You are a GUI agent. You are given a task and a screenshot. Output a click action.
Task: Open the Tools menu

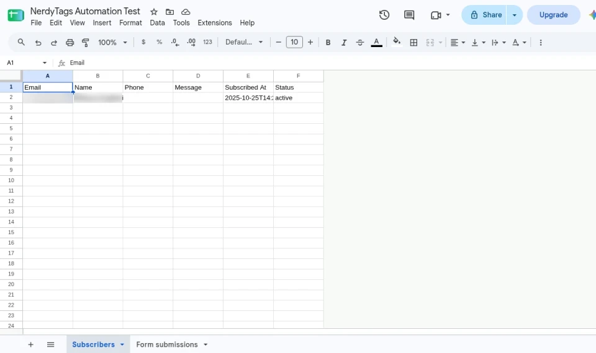[x=181, y=23]
